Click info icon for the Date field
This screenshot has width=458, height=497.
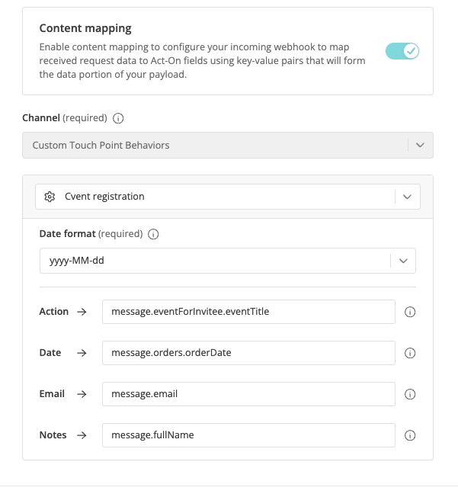click(x=410, y=353)
